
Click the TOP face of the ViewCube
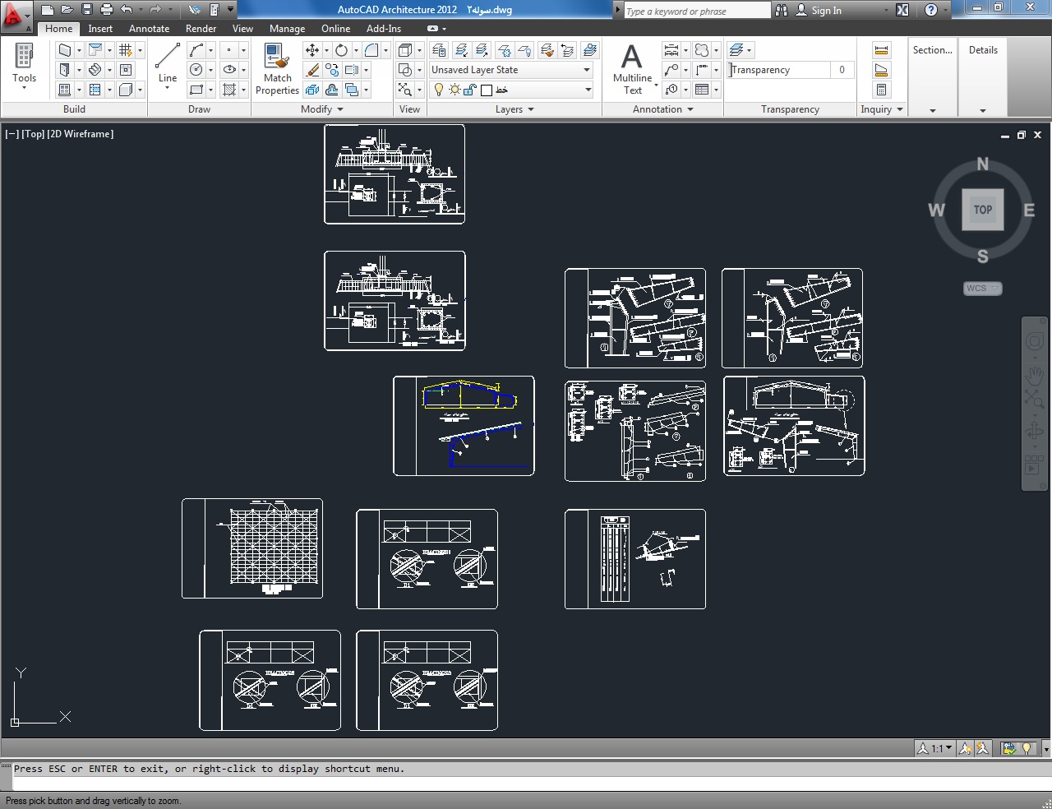click(983, 210)
